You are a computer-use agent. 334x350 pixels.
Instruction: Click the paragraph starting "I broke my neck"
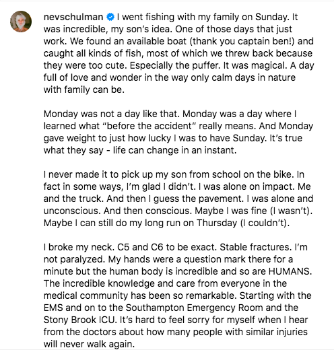(x=178, y=295)
